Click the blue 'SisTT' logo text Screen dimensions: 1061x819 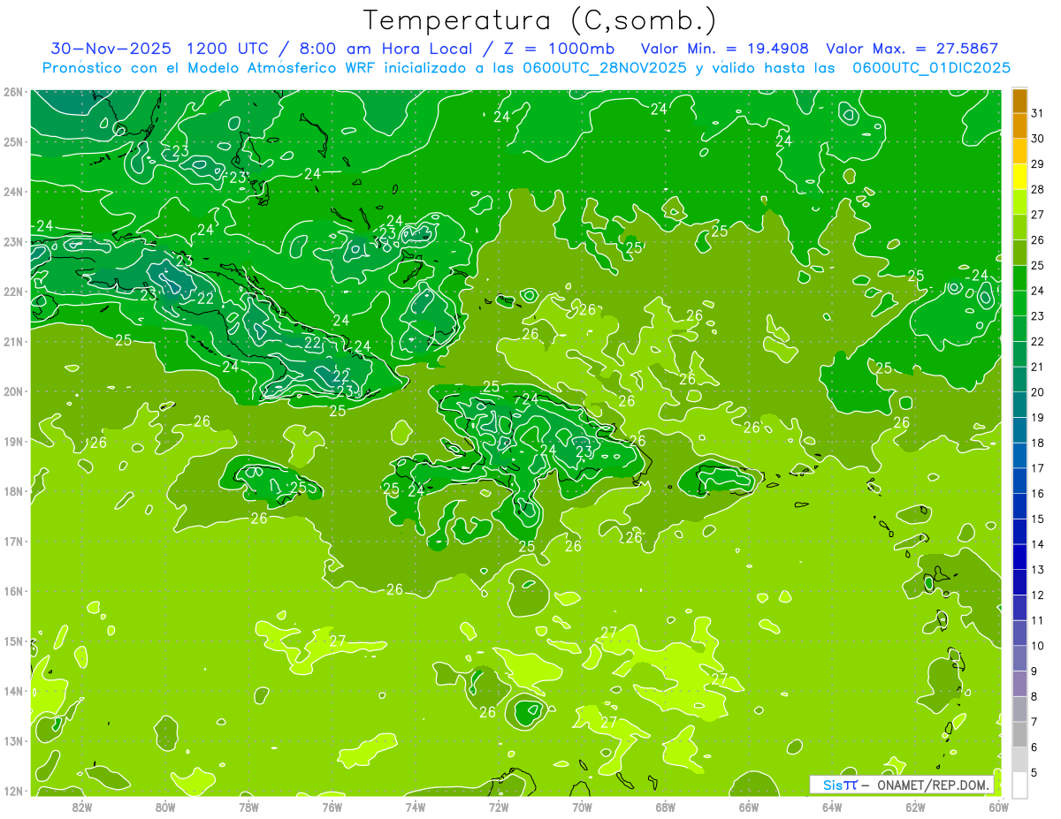click(839, 785)
